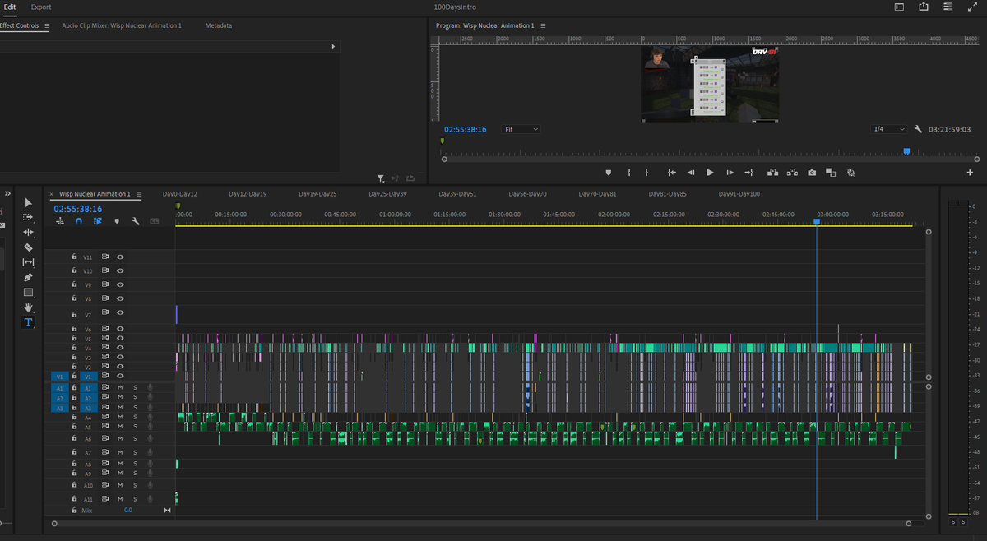The width and height of the screenshot is (987, 541).
Task: Switch to Day0-Day12 sequence tab
Action: pos(180,194)
